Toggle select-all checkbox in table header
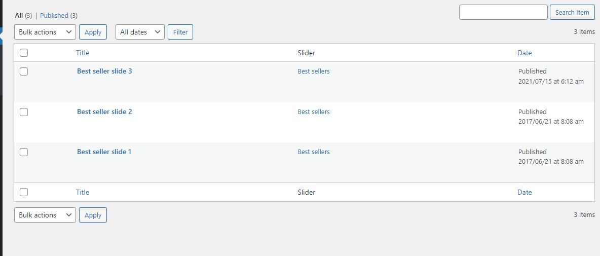This screenshot has height=256, width=600. pos(24,53)
